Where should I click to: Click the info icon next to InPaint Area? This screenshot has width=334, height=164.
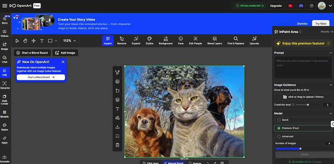pos(300,32)
